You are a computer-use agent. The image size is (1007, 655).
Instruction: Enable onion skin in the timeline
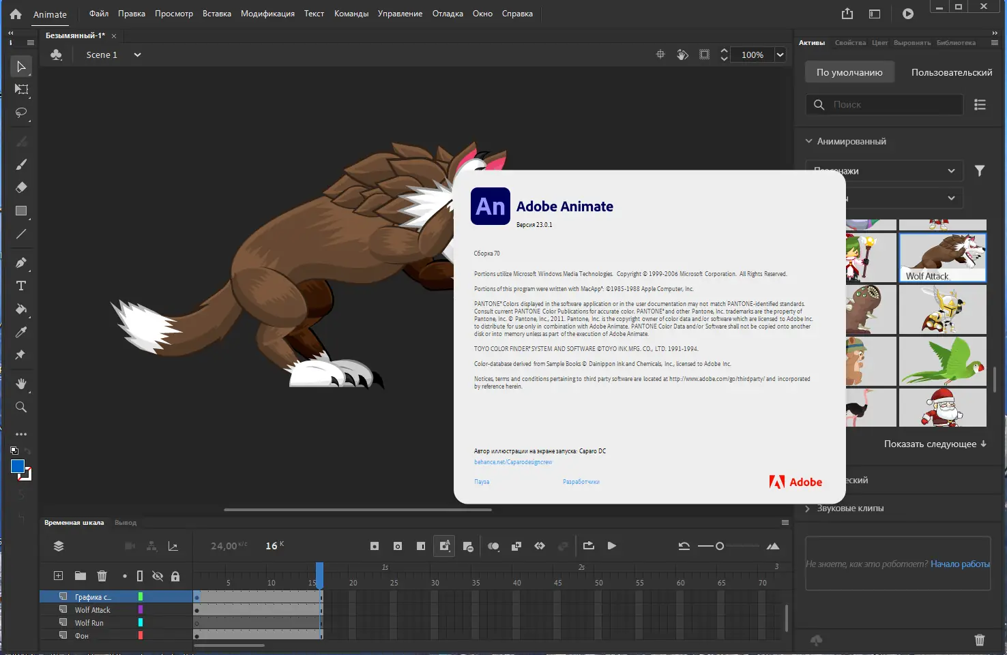493,545
